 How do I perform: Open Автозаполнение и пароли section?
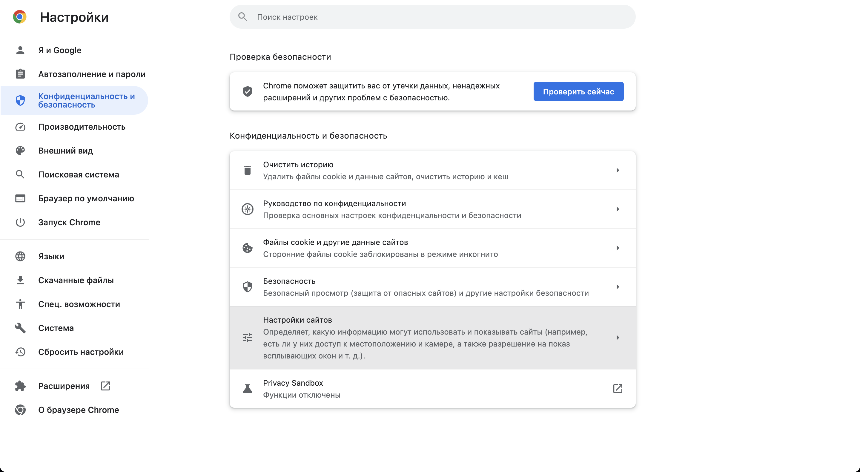click(x=92, y=74)
